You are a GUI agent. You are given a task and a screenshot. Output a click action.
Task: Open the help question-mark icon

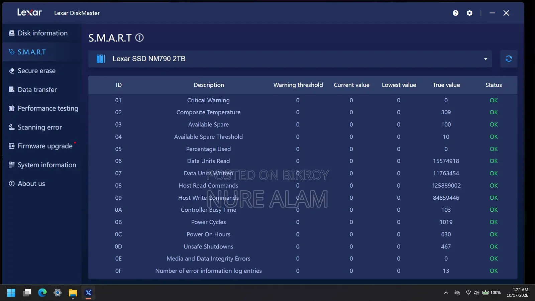coord(455,13)
